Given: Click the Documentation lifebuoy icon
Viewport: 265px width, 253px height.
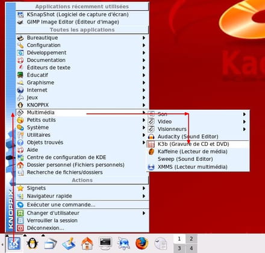Looking at the screenshot, I should click(x=20, y=60).
